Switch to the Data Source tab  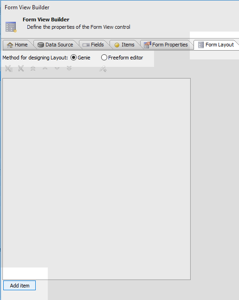pos(55,45)
